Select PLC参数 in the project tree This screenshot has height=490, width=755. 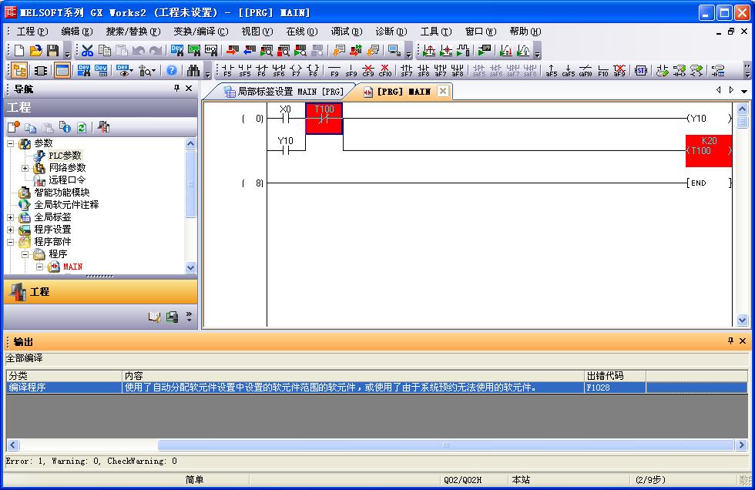[x=64, y=156]
